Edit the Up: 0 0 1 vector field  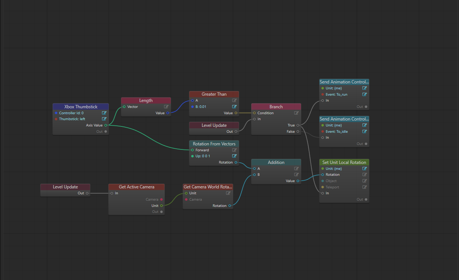(234, 156)
